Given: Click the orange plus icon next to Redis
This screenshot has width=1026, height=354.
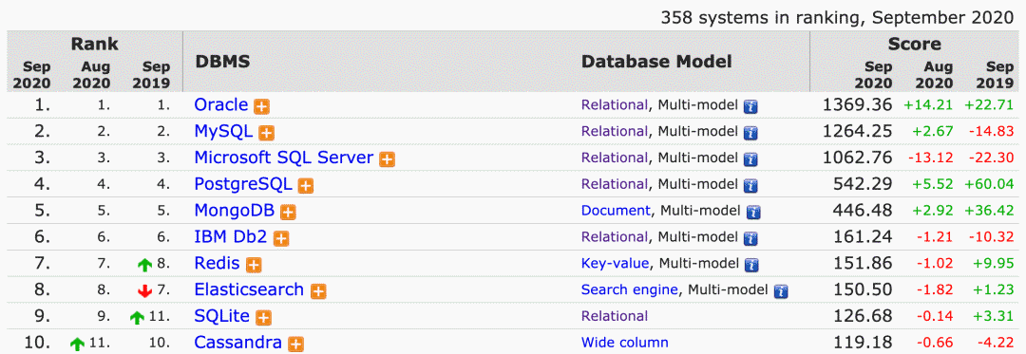Looking at the screenshot, I should click(254, 265).
